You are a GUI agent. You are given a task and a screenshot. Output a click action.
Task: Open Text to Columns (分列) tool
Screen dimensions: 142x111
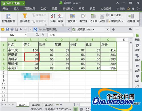[x=102, y=18]
